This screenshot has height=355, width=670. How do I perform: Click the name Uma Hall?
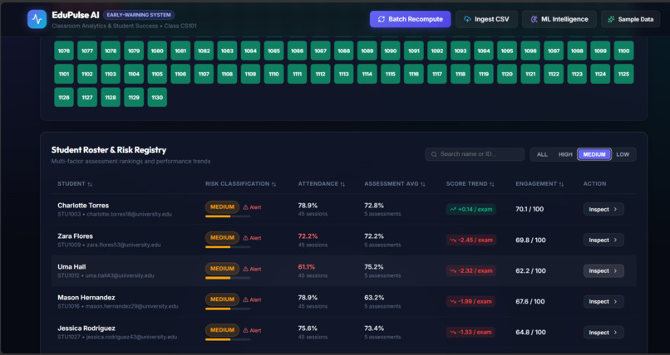click(x=71, y=267)
